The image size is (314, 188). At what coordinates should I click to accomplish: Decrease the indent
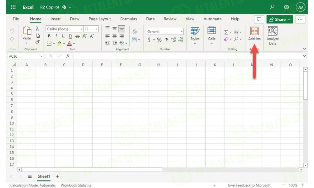[107, 43]
